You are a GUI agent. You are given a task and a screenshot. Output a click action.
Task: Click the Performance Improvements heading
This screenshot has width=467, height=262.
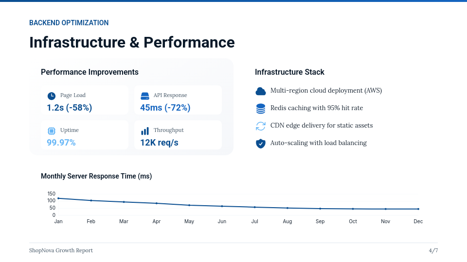90,72
